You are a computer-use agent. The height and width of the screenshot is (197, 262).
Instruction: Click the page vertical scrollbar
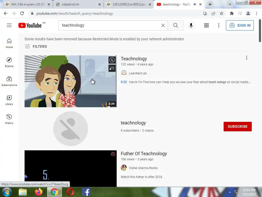point(260,31)
